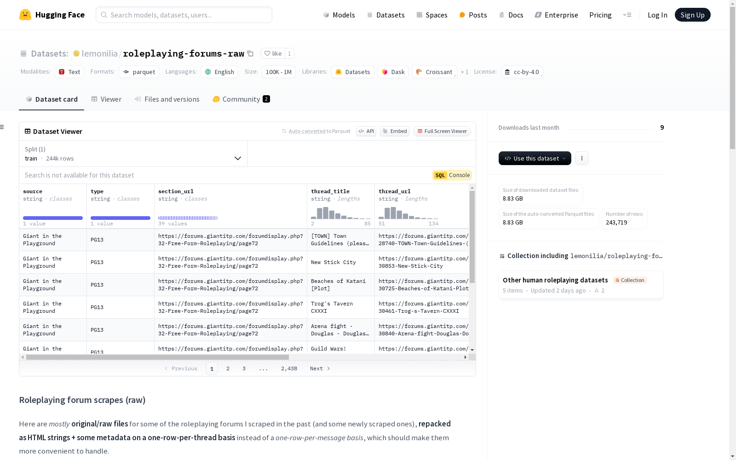Go to Models in the top navigation

pos(339,15)
